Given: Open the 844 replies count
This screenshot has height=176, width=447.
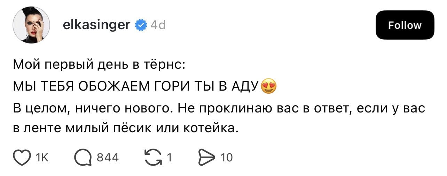Looking at the screenshot, I should pos(107,158).
